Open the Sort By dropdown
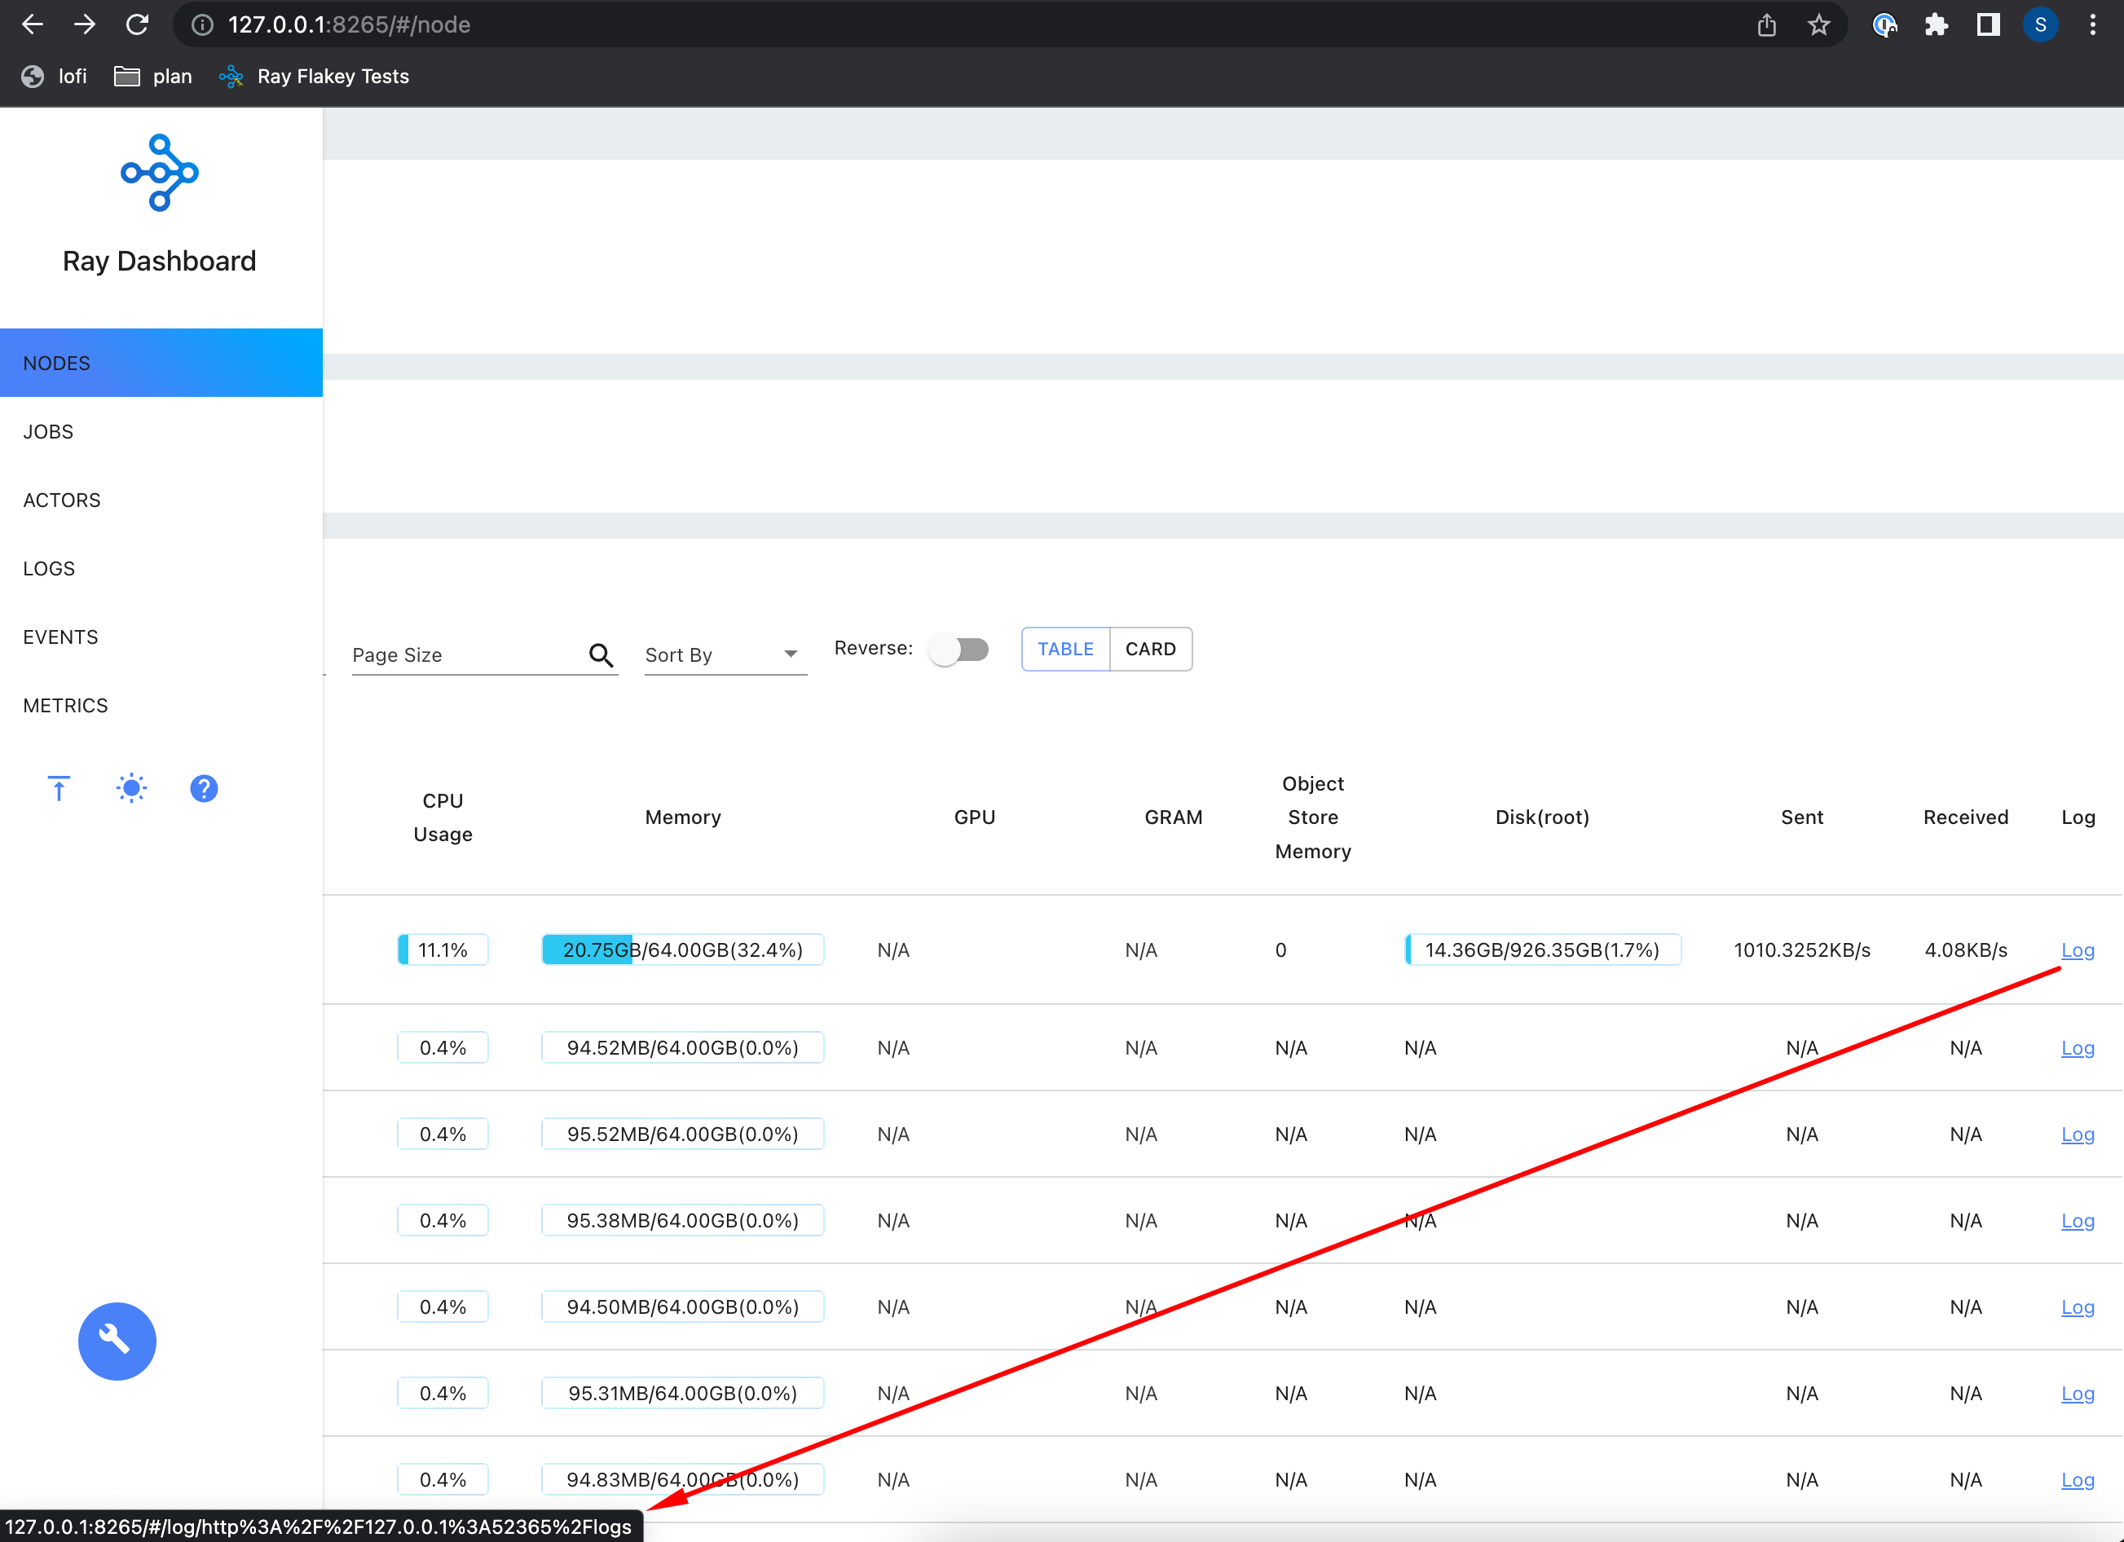2124x1542 pixels. pos(725,654)
